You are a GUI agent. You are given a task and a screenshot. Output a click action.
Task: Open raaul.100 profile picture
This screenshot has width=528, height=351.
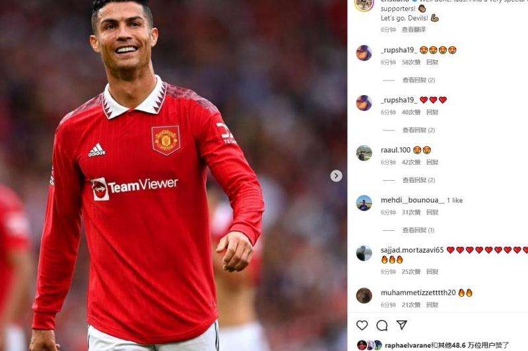tap(364, 153)
